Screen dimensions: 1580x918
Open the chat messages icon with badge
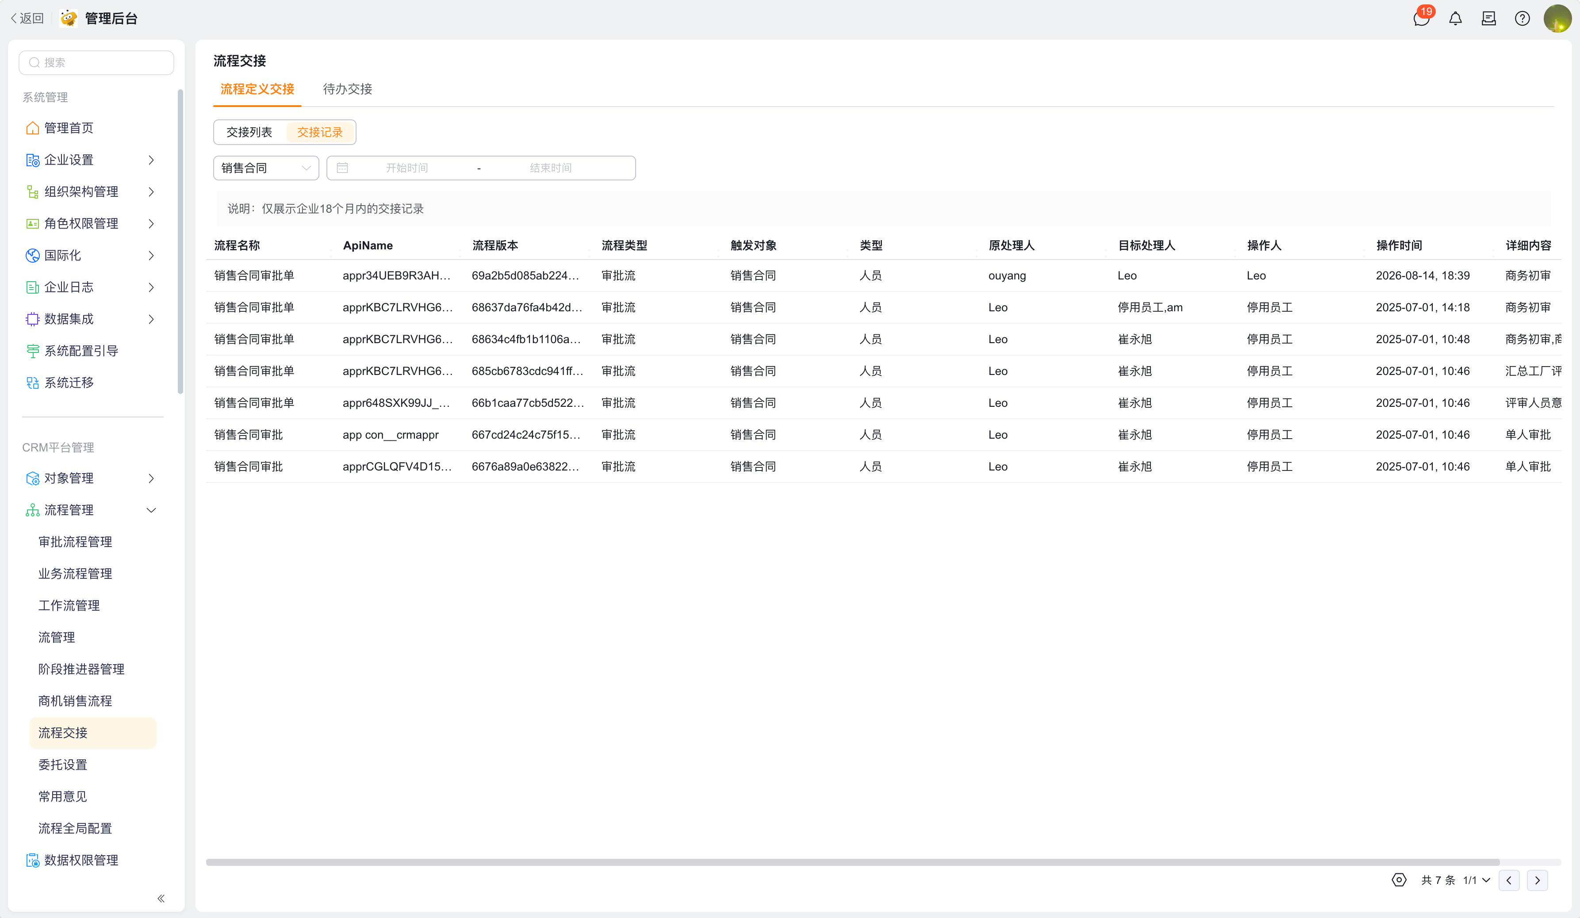tap(1421, 18)
